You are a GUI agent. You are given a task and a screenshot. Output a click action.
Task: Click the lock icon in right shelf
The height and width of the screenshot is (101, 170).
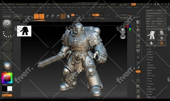tap(138, 67)
